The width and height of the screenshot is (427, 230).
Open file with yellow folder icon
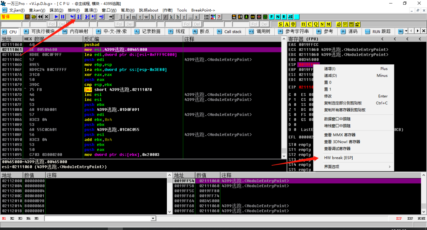34,17
